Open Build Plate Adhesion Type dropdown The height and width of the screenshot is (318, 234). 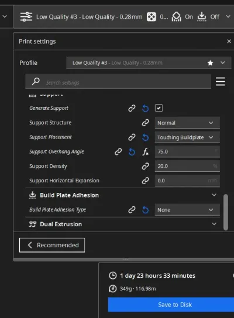click(187, 210)
